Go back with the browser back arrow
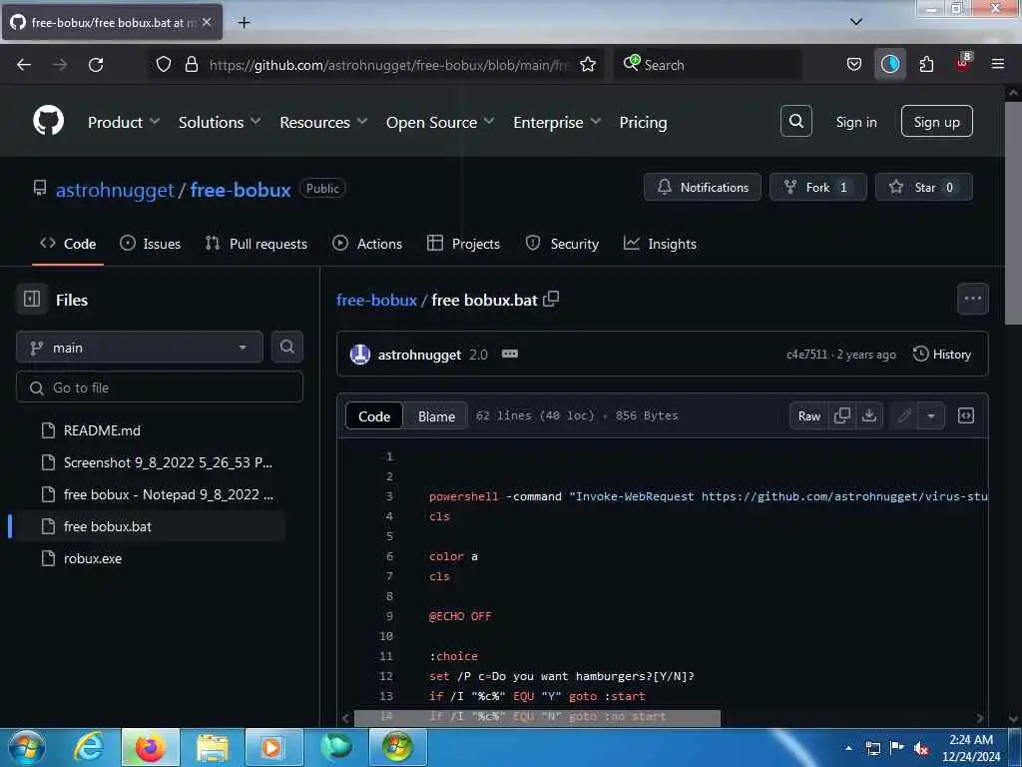This screenshot has width=1022, height=767. coord(24,65)
